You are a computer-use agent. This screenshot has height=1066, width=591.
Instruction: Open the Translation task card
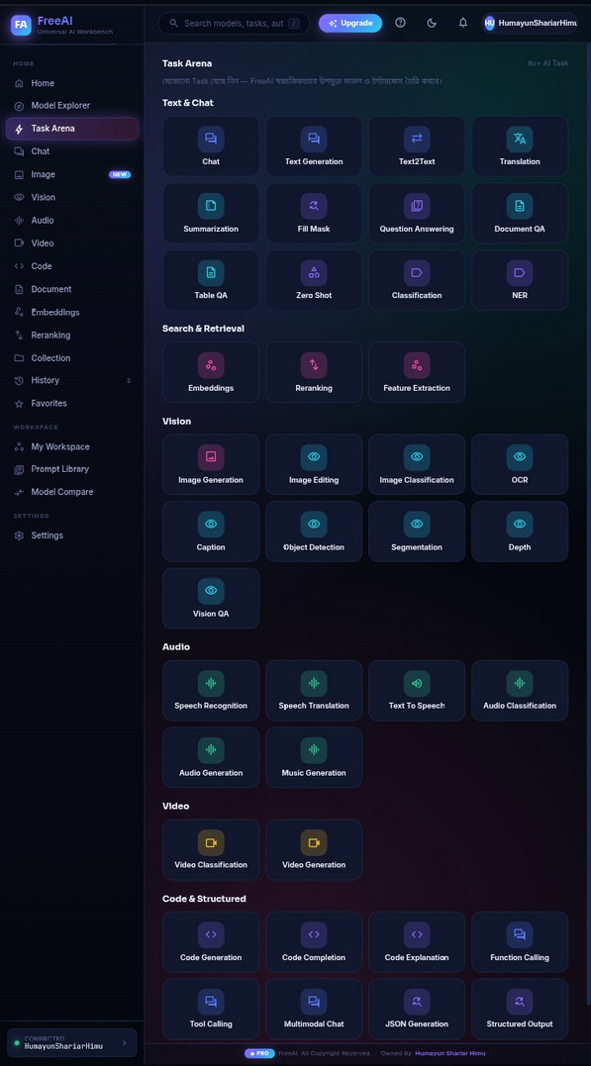pyautogui.click(x=520, y=146)
